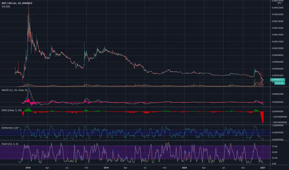
Task: Select the EWO (close, 5, 35) indicator label
Action: click(11, 110)
